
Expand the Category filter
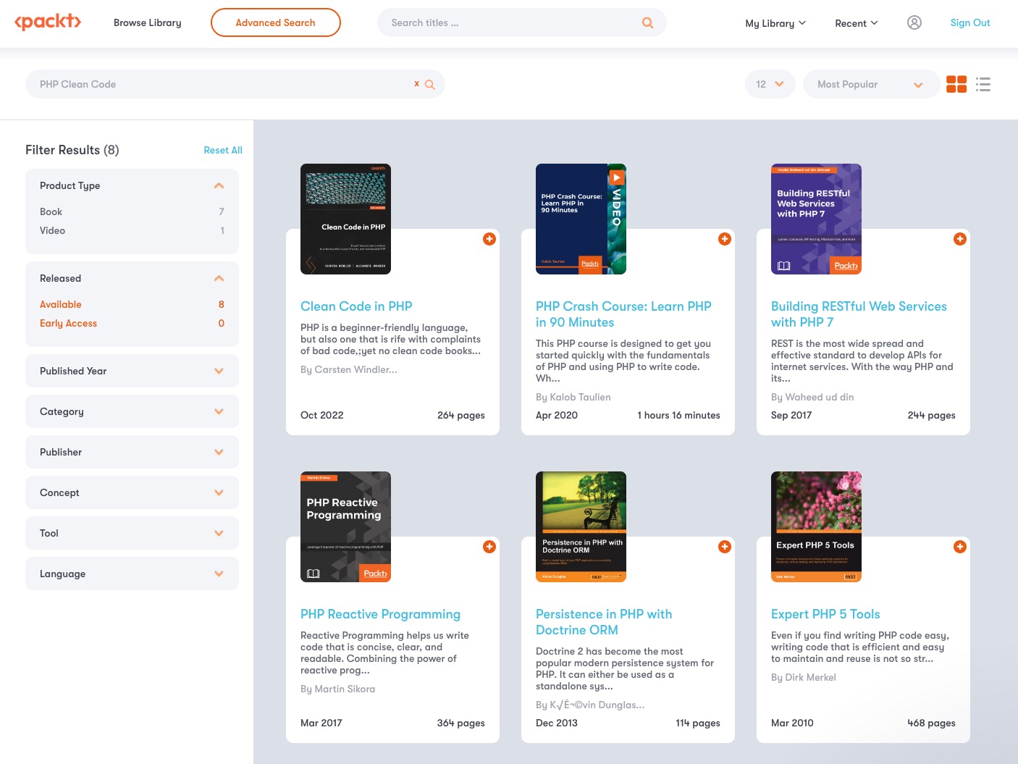pyautogui.click(x=132, y=411)
